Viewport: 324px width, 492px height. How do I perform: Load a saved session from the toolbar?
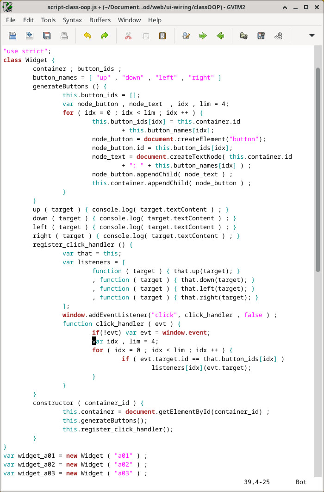(x=243, y=36)
